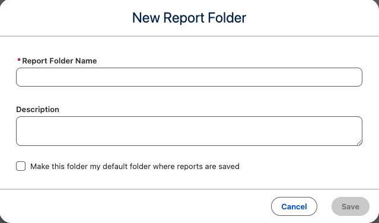Save the new report folder

351,206
